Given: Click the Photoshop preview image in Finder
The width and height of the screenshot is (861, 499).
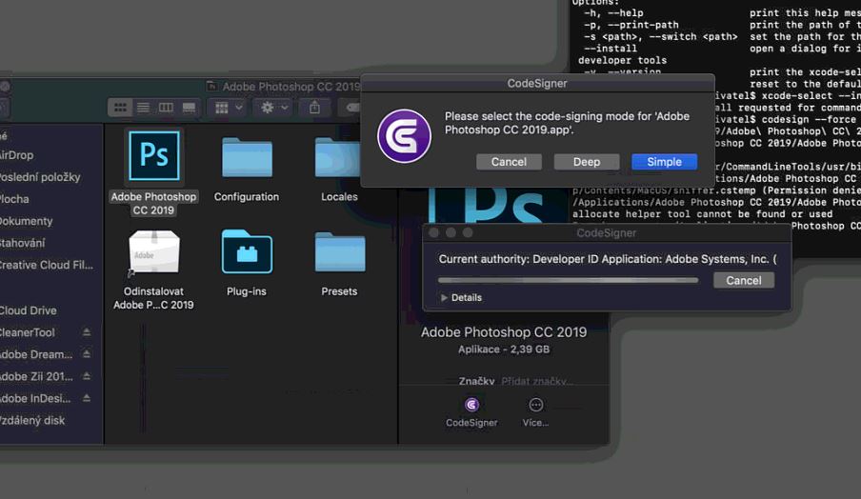Looking at the screenshot, I should 497,206.
